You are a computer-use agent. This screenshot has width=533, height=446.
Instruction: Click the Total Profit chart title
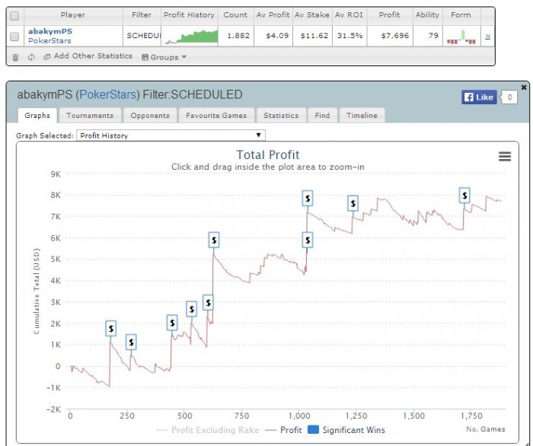click(268, 155)
